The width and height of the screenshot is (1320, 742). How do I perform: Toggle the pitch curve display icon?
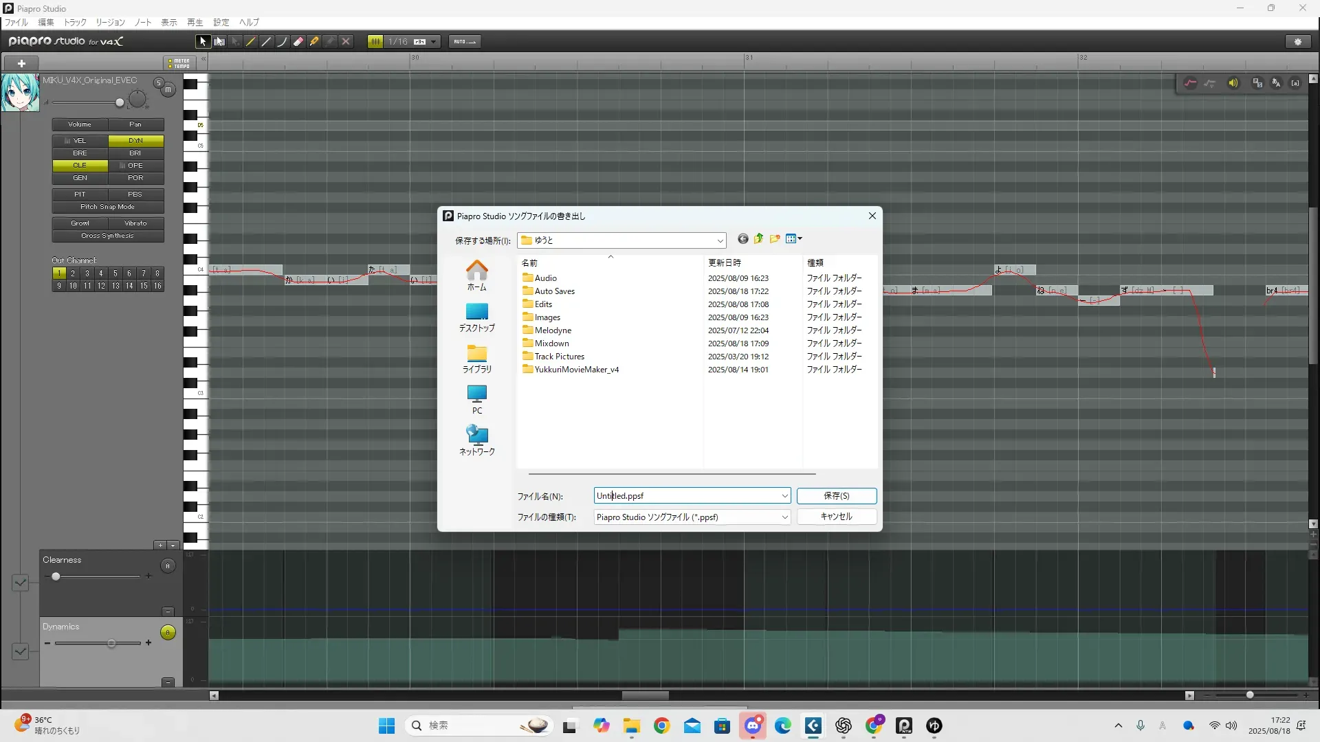[1190, 83]
